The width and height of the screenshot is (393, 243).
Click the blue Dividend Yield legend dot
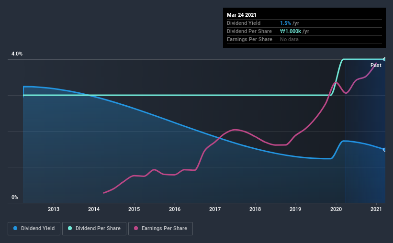coord(15,228)
